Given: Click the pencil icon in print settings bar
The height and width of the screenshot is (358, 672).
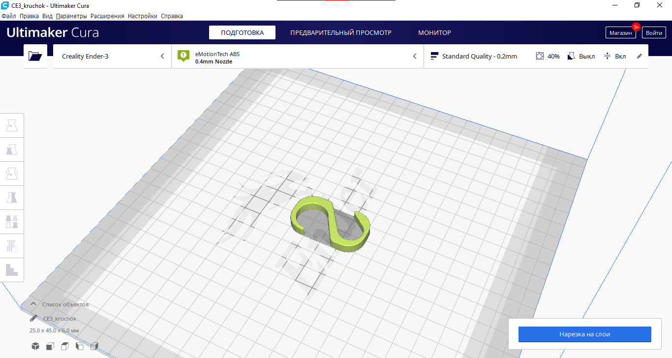Looking at the screenshot, I should click(x=640, y=56).
